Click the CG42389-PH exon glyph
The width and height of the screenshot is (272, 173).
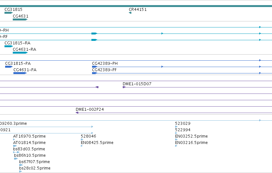click(95, 67)
